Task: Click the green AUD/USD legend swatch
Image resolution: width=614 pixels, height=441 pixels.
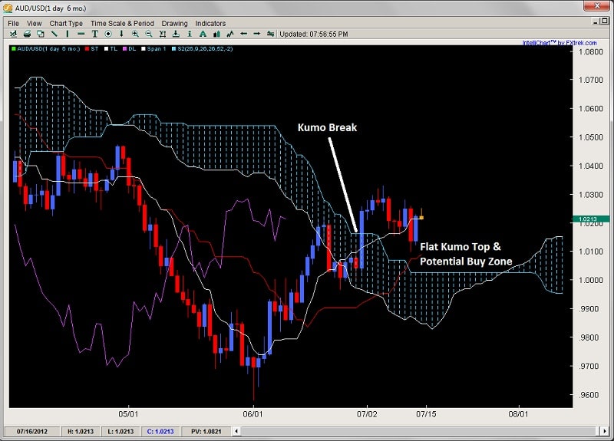Action: tap(13, 49)
